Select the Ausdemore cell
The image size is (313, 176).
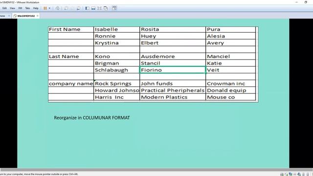(x=173, y=57)
